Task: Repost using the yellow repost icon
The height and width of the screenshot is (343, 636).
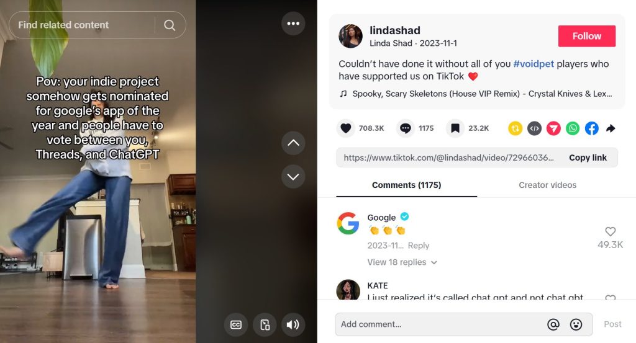Action: click(x=515, y=128)
